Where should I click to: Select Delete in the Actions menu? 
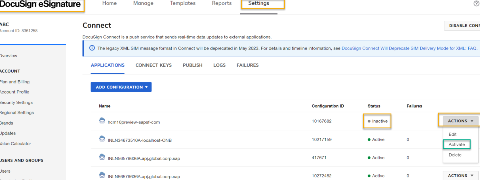coord(455,155)
